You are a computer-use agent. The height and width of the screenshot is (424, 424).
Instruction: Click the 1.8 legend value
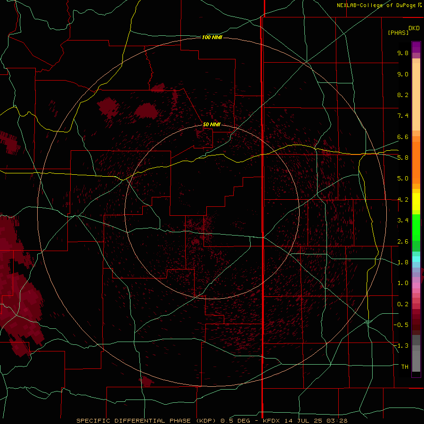click(x=403, y=262)
